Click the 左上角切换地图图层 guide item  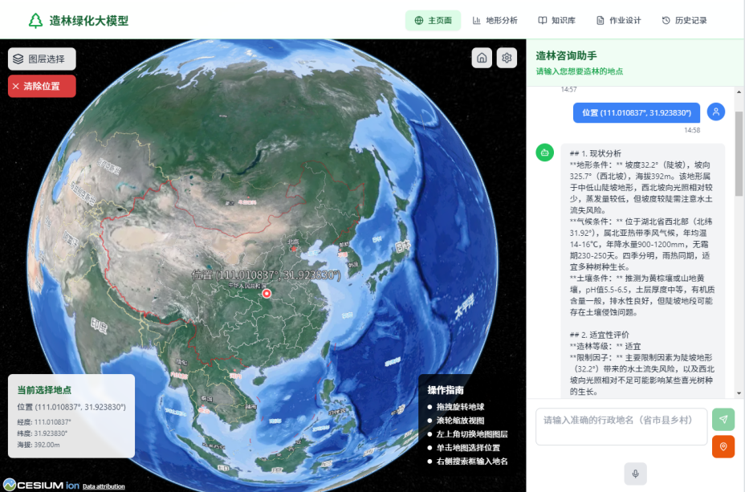tap(472, 434)
